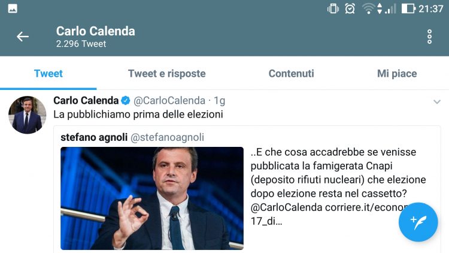Open the Tweet e risposte tab
449x253 pixels.
pos(166,74)
